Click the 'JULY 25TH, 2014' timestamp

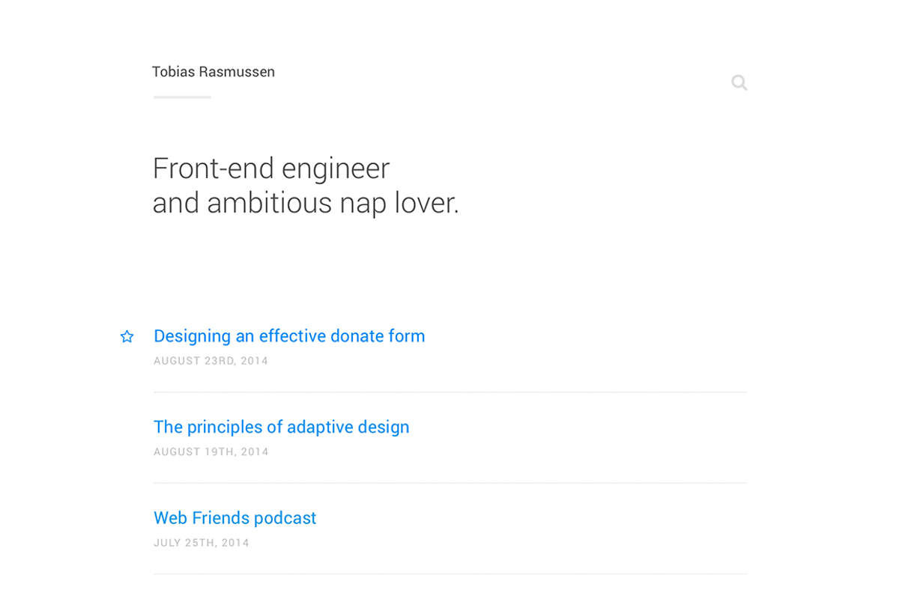click(202, 542)
